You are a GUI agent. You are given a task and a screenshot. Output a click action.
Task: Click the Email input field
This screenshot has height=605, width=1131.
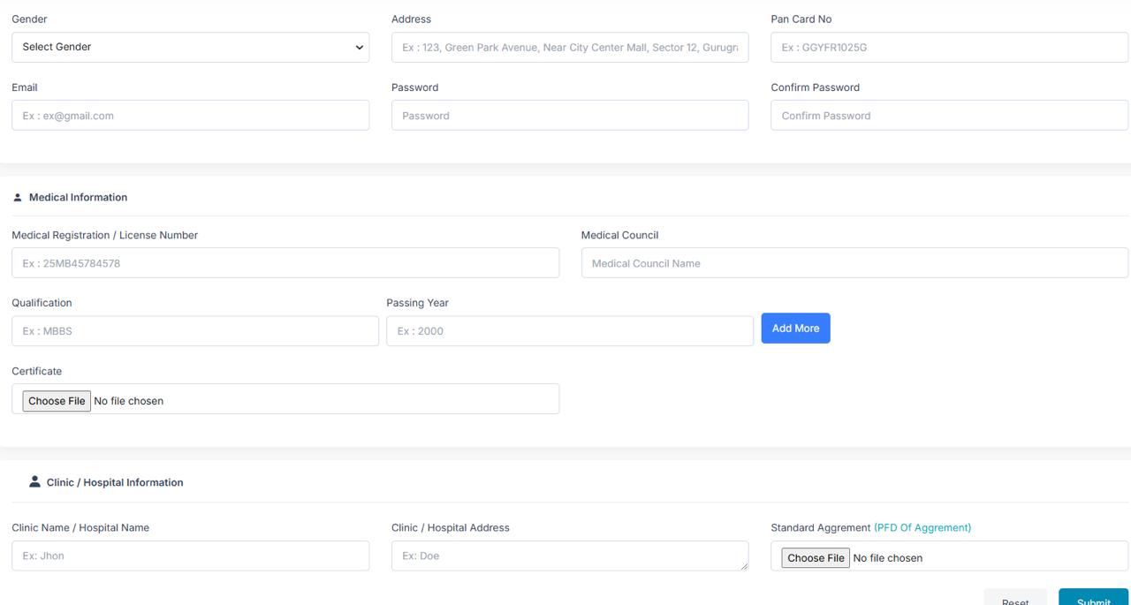tap(190, 116)
